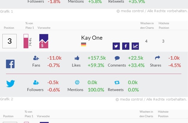The width and height of the screenshot is (188, 123).
Task: Click the Mentions @ icon
Action: (x=77, y=83)
